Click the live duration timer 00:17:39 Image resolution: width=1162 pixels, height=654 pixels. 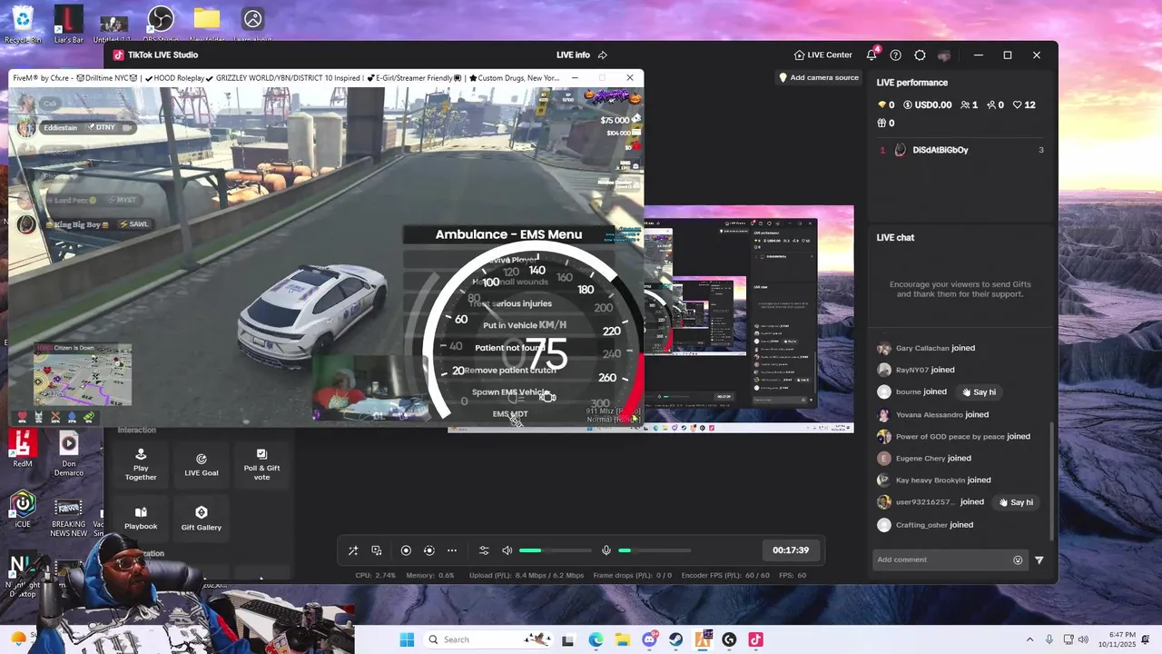791,550
